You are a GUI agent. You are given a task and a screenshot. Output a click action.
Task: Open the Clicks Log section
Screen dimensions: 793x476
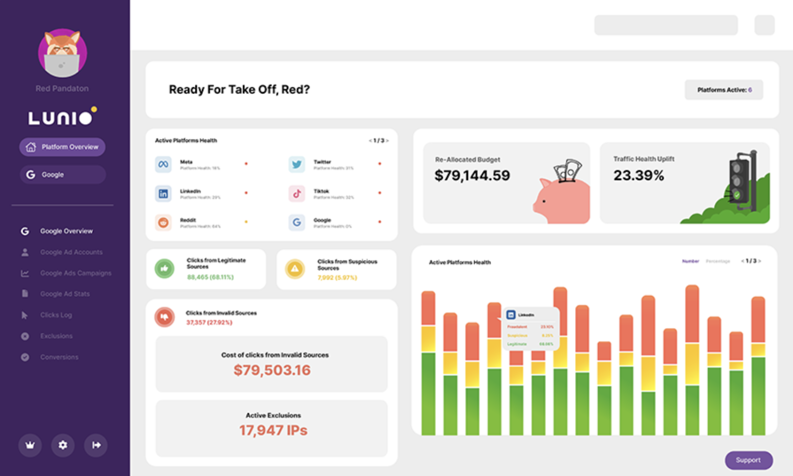(x=56, y=315)
